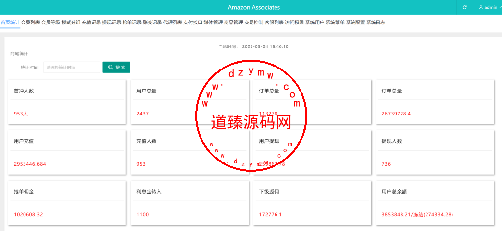Click the value 2437
Screen dimensions: 502x231
coord(143,114)
